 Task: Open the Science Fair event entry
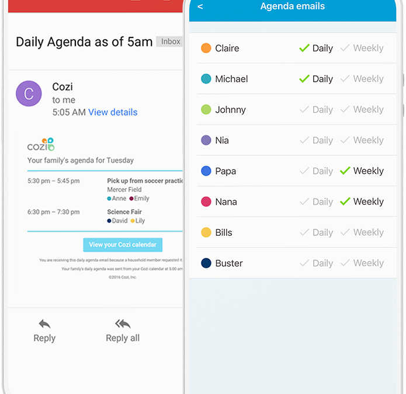pyautogui.click(x=124, y=212)
